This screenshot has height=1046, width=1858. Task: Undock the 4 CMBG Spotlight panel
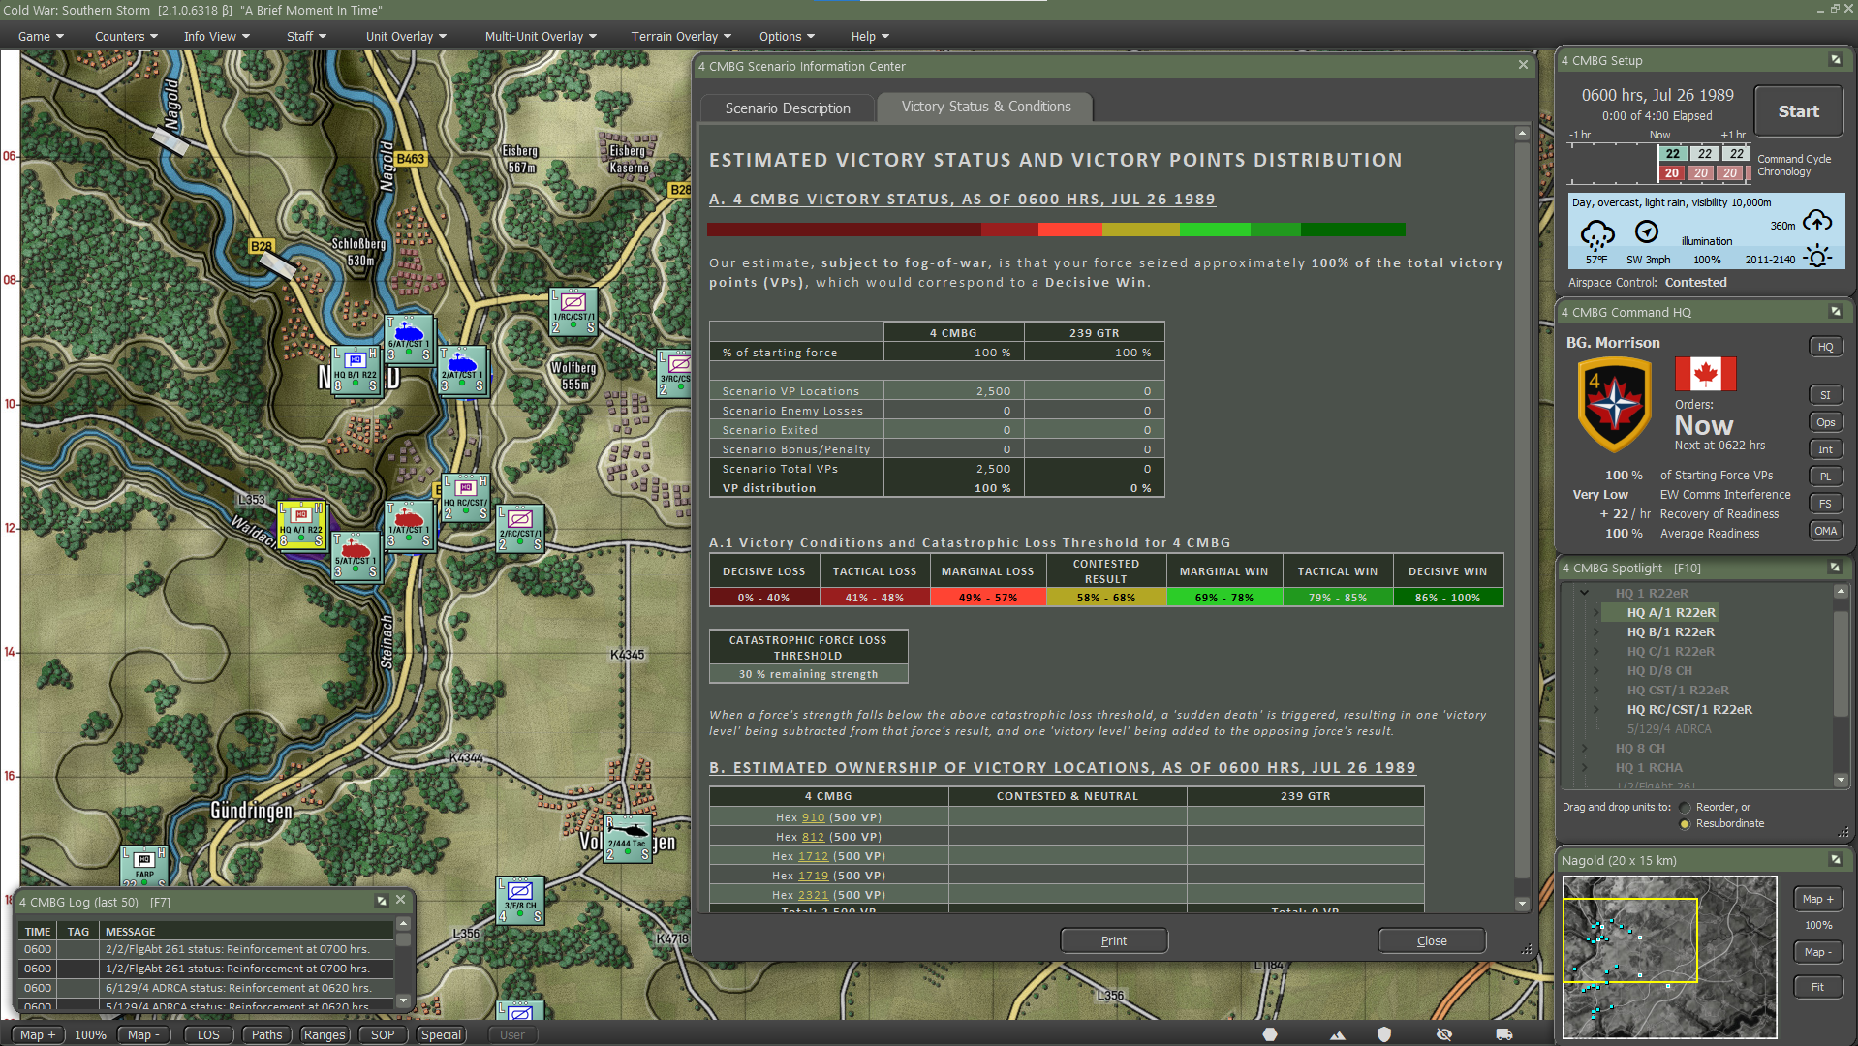coord(1835,568)
